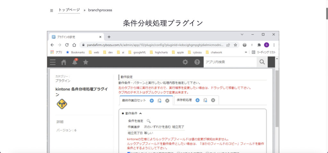Open the highcharts bookmark folder
This screenshot has width=328, height=153.
[x=159, y=53]
